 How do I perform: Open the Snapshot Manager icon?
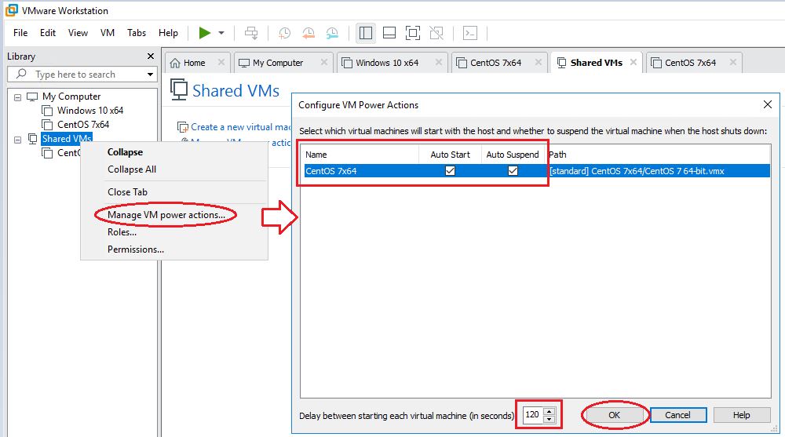coord(332,33)
